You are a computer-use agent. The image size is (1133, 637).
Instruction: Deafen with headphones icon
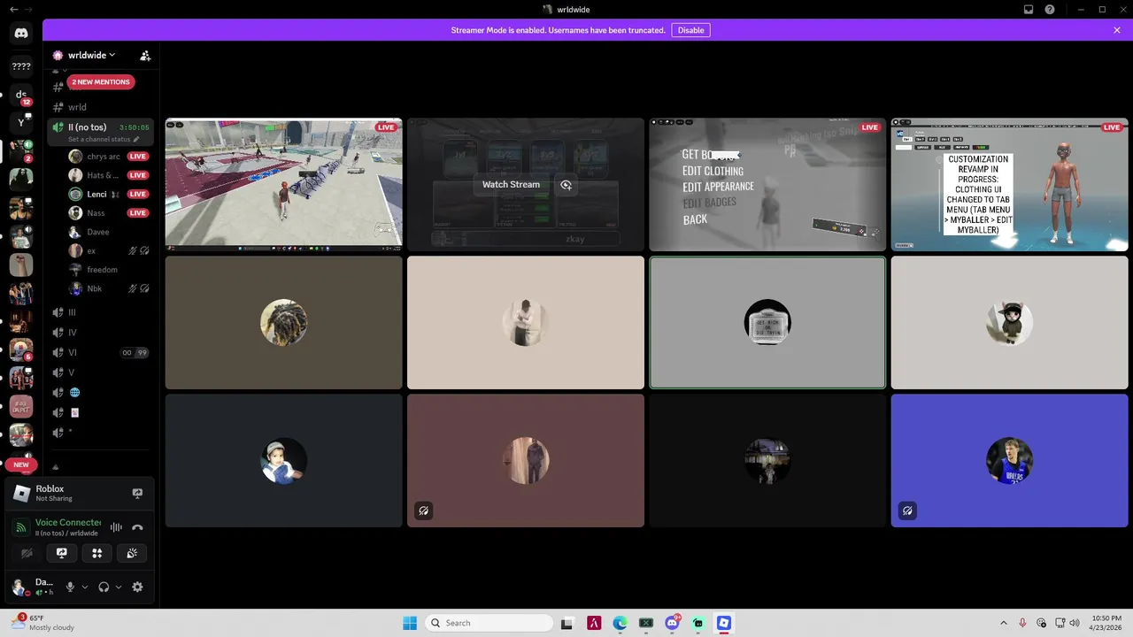104,587
